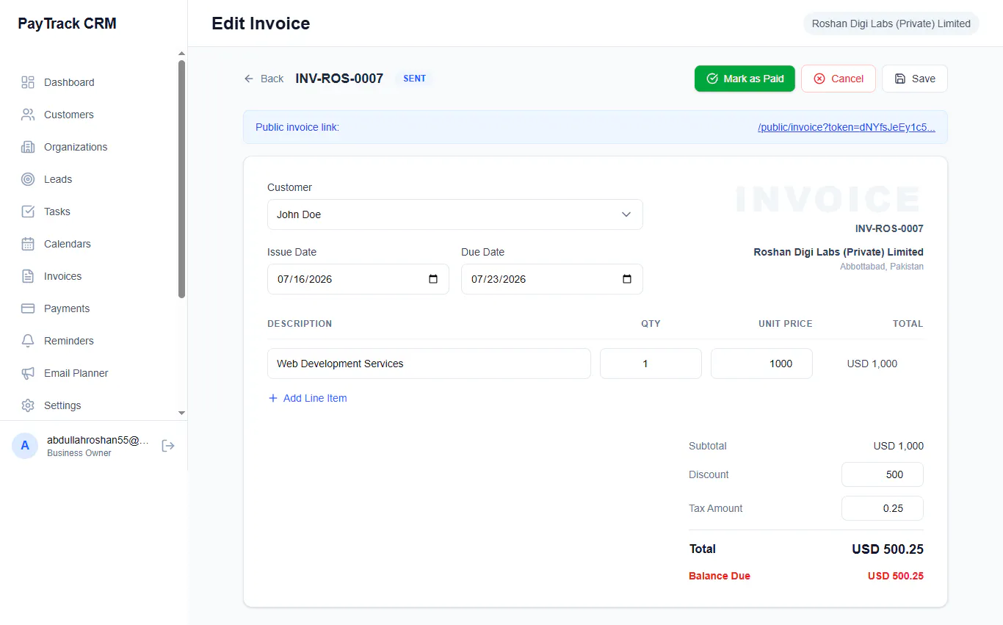Click the Organizations building icon
Image resolution: width=1003 pixels, height=625 pixels.
[x=28, y=147]
